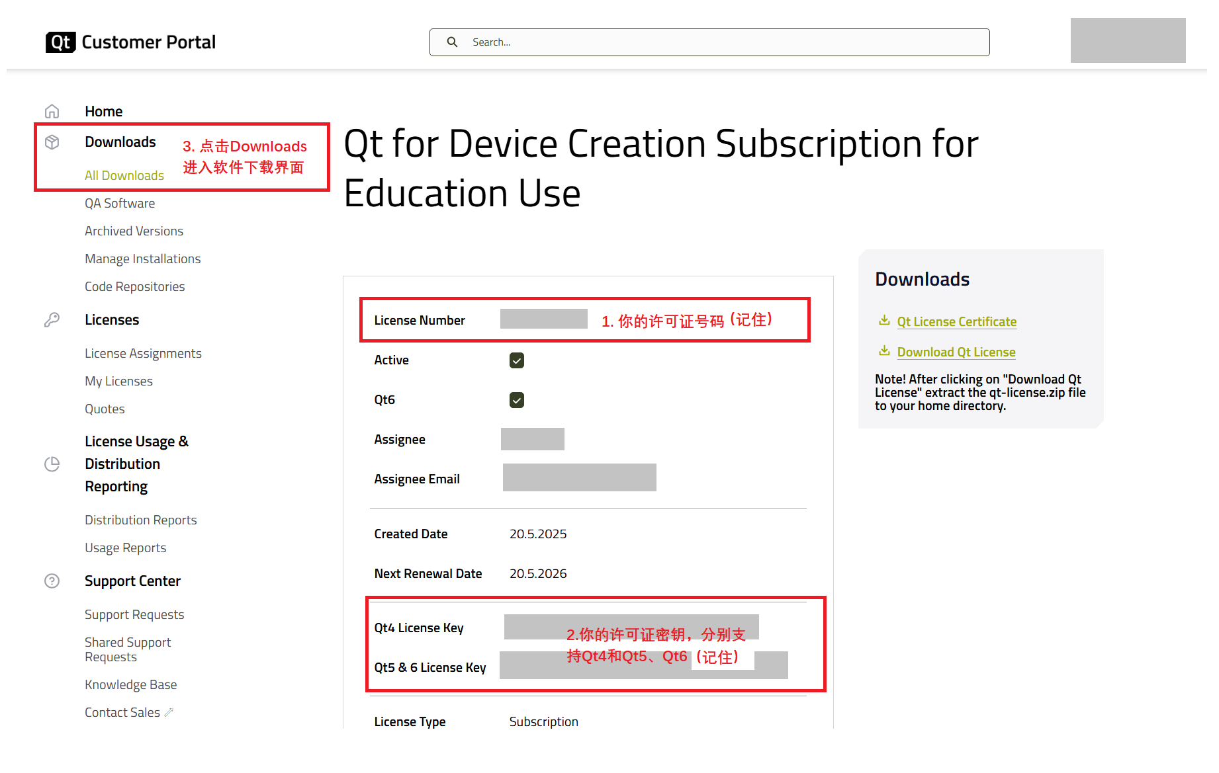Click the Qt logo icon
This screenshot has width=1219, height=773.
tap(60, 42)
